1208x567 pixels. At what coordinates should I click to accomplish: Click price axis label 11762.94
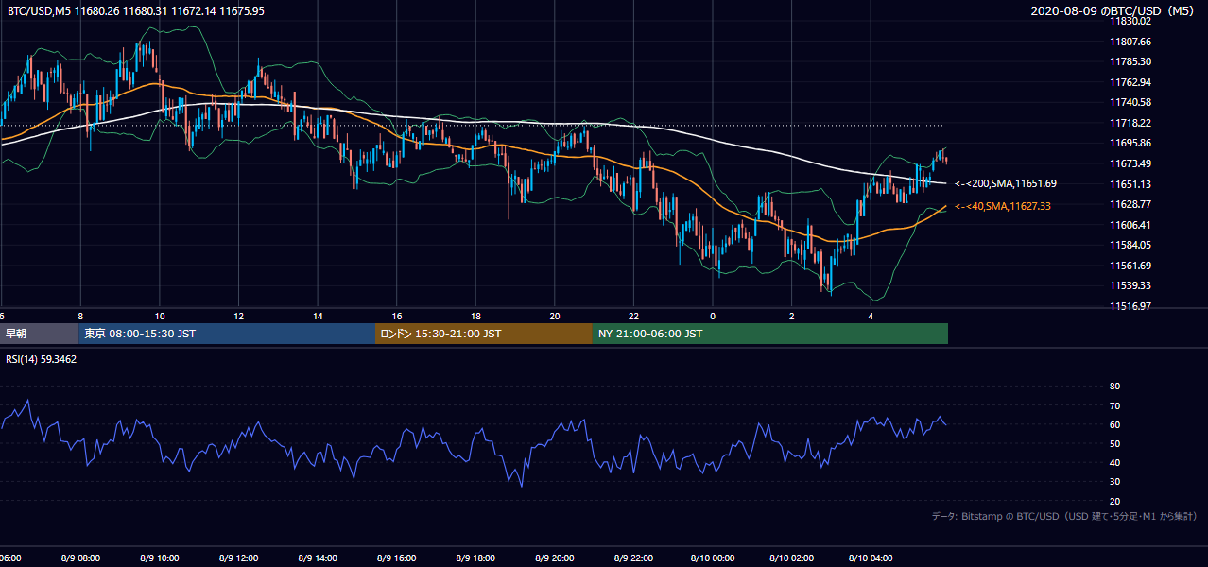click(x=1130, y=82)
